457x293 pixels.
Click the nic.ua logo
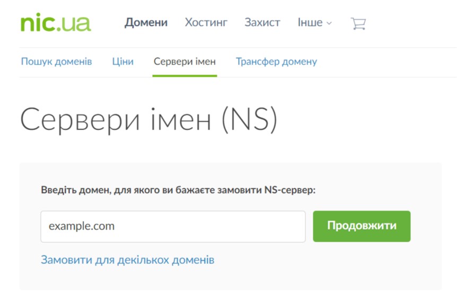point(55,23)
